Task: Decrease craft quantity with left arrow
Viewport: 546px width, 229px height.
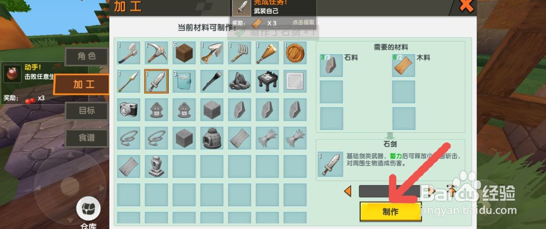Action: (347, 191)
